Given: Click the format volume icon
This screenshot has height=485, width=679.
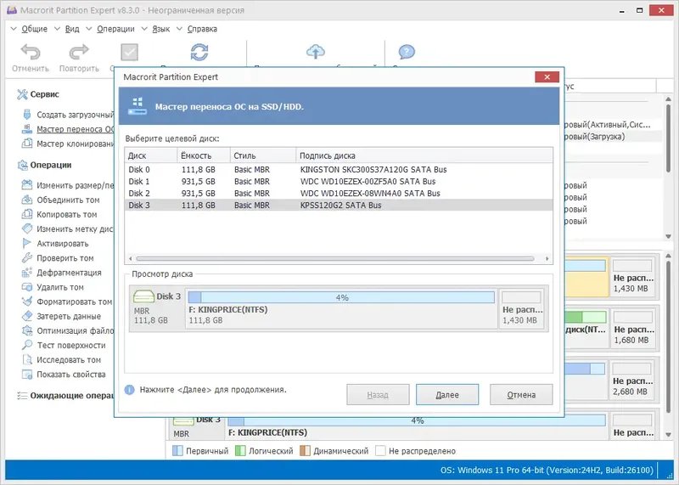Looking at the screenshot, I should click(27, 302).
